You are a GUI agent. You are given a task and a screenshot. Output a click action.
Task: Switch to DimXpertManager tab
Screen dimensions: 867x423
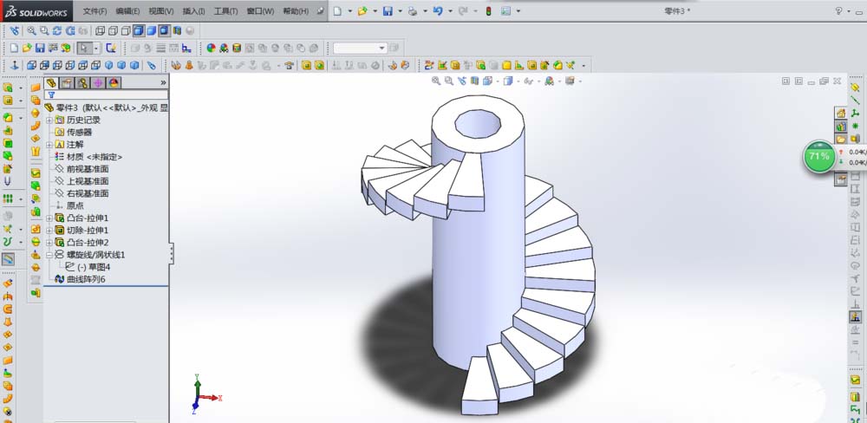point(98,83)
